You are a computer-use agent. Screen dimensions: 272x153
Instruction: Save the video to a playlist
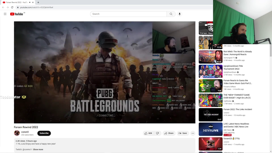183,133
